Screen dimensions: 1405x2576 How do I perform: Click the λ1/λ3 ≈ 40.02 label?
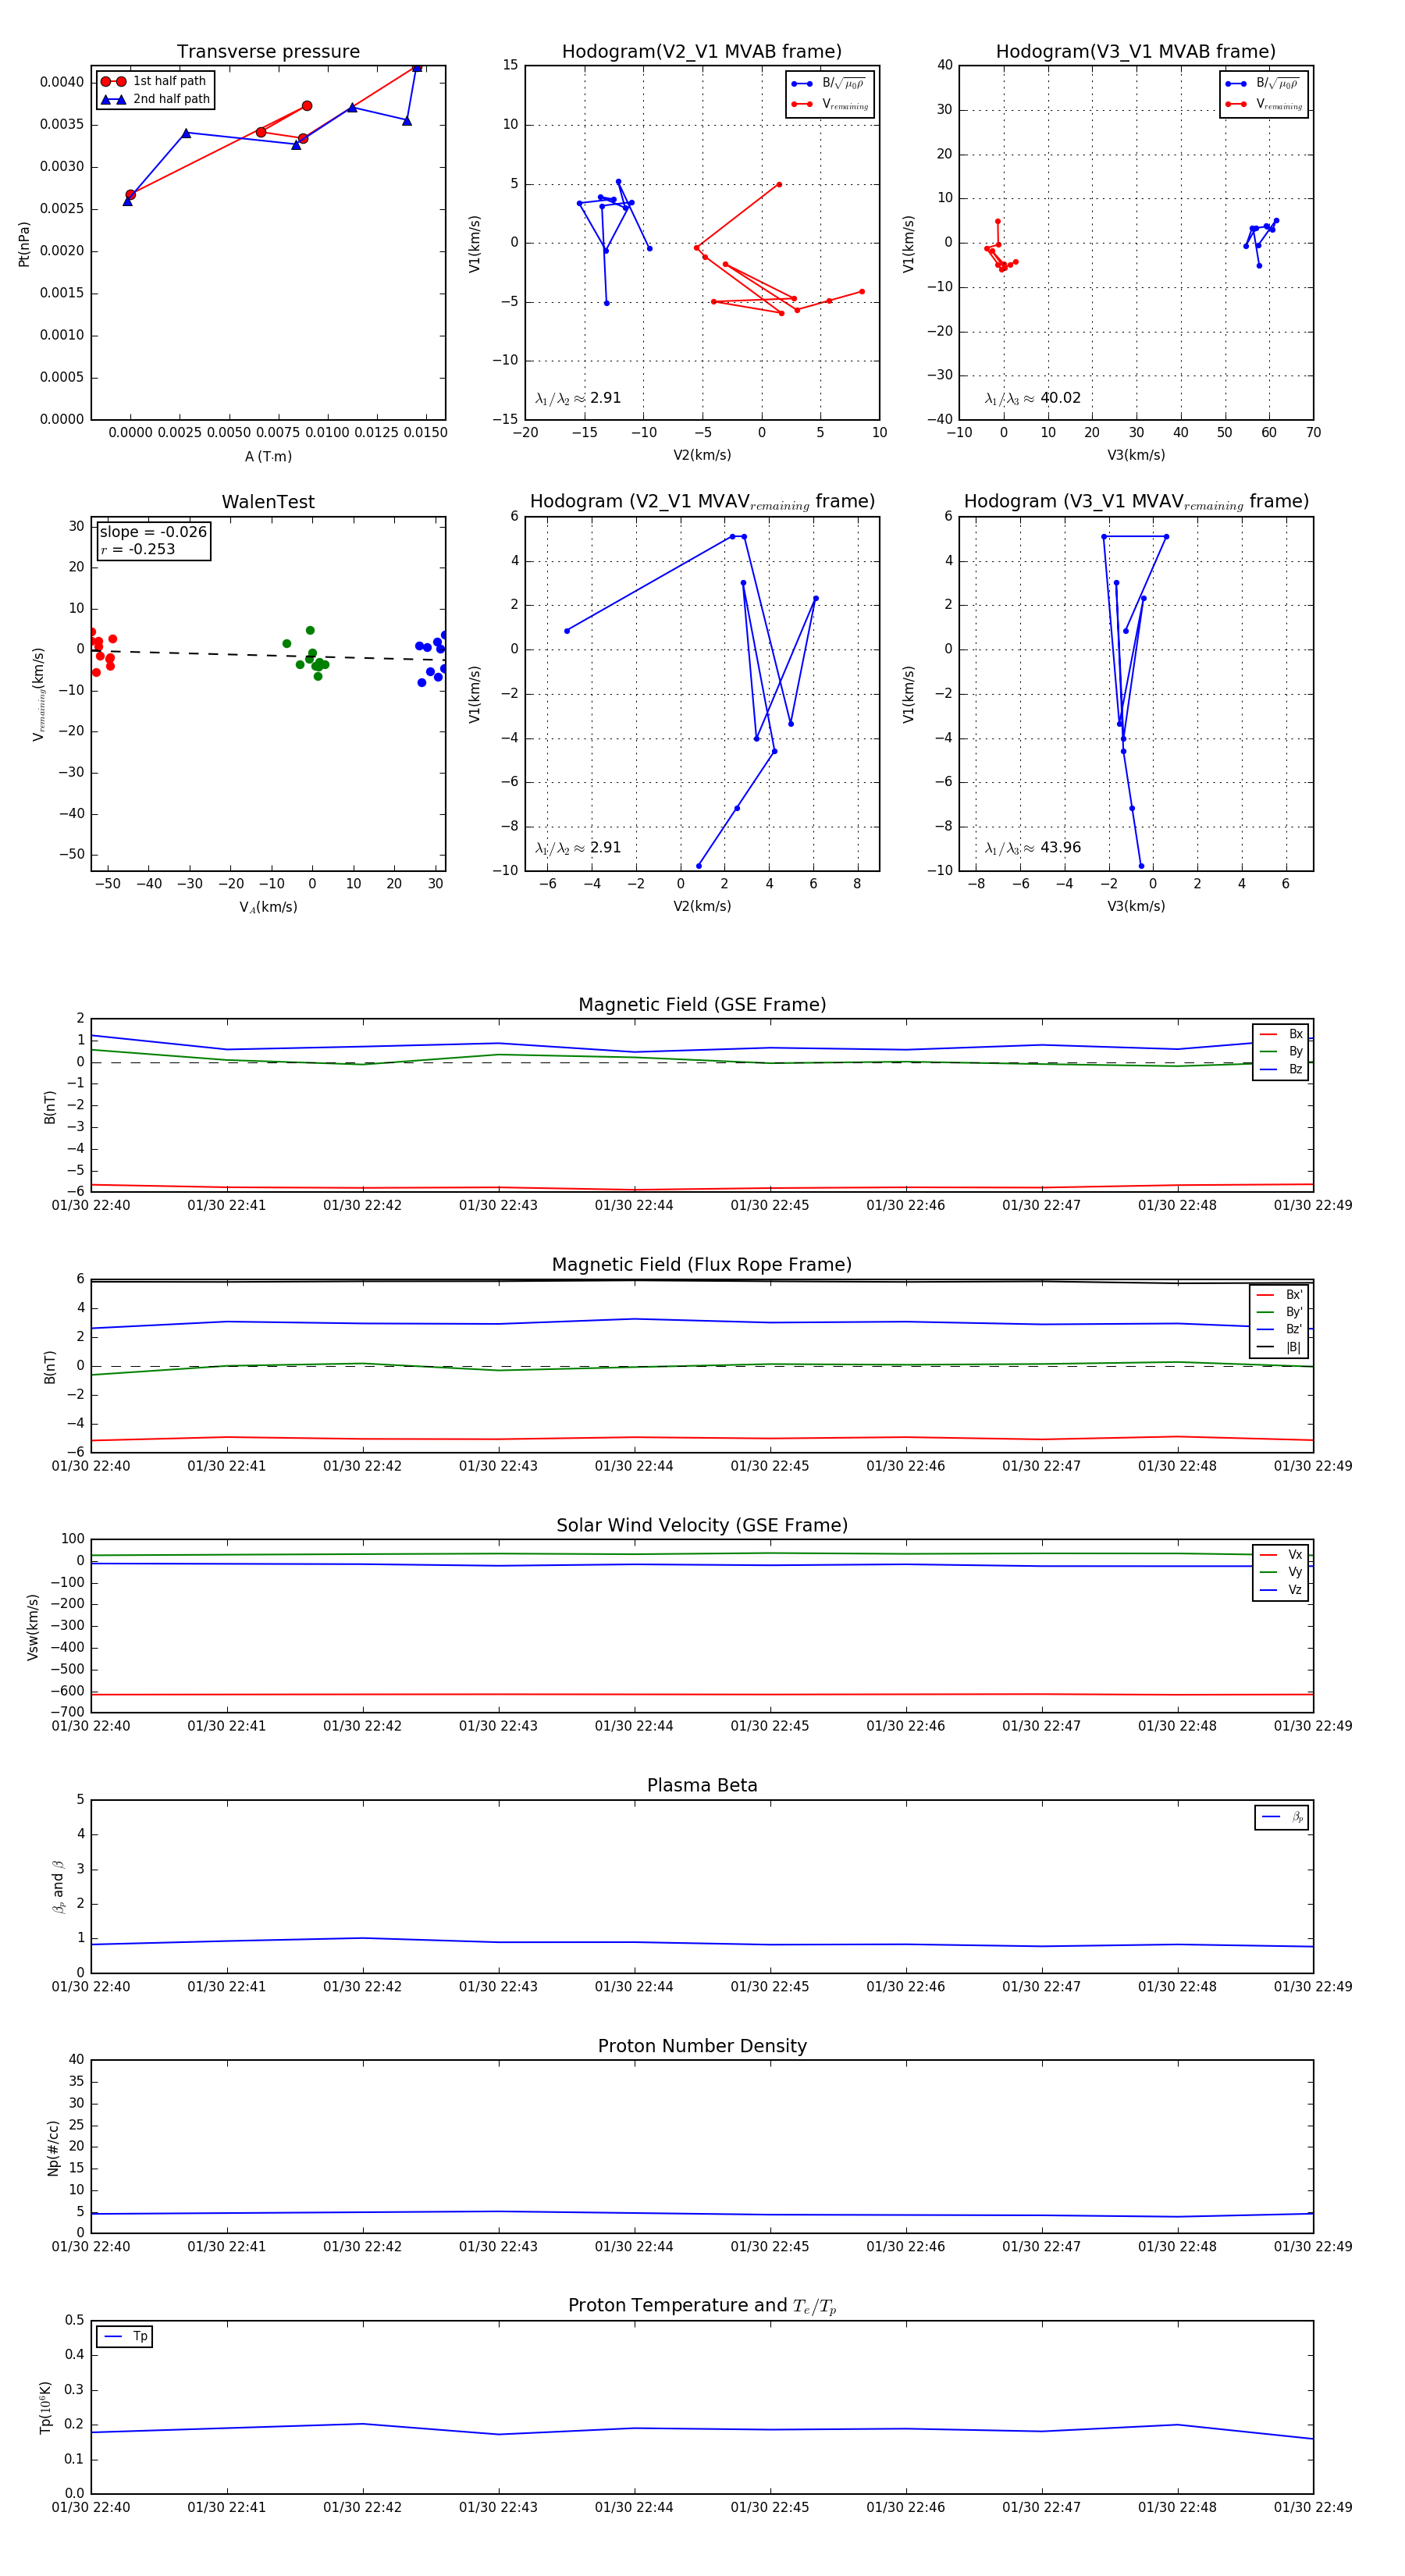pyautogui.click(x=1033, y=398)
